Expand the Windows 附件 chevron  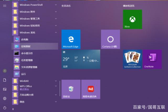click(56, 12)
